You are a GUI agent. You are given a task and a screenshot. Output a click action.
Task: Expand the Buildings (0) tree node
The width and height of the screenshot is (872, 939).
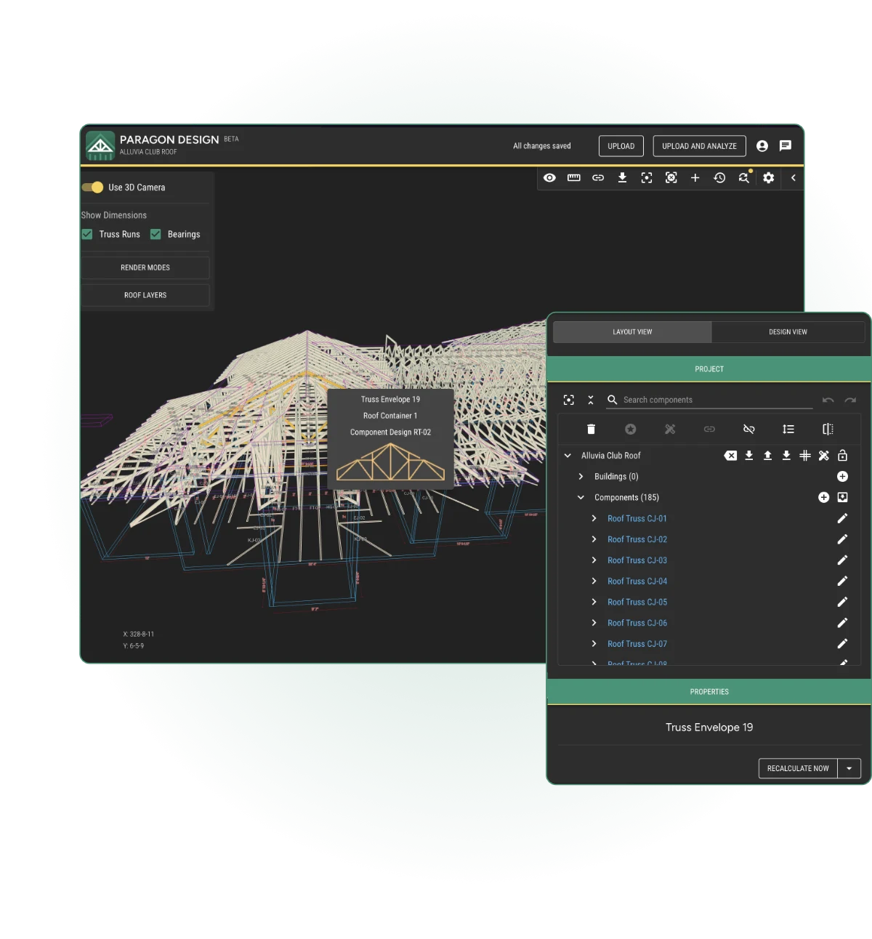580,476
